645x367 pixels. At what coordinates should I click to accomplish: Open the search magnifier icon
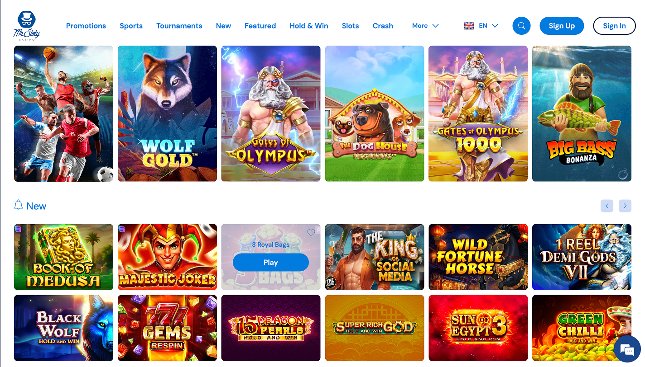[x=521, y=26]
